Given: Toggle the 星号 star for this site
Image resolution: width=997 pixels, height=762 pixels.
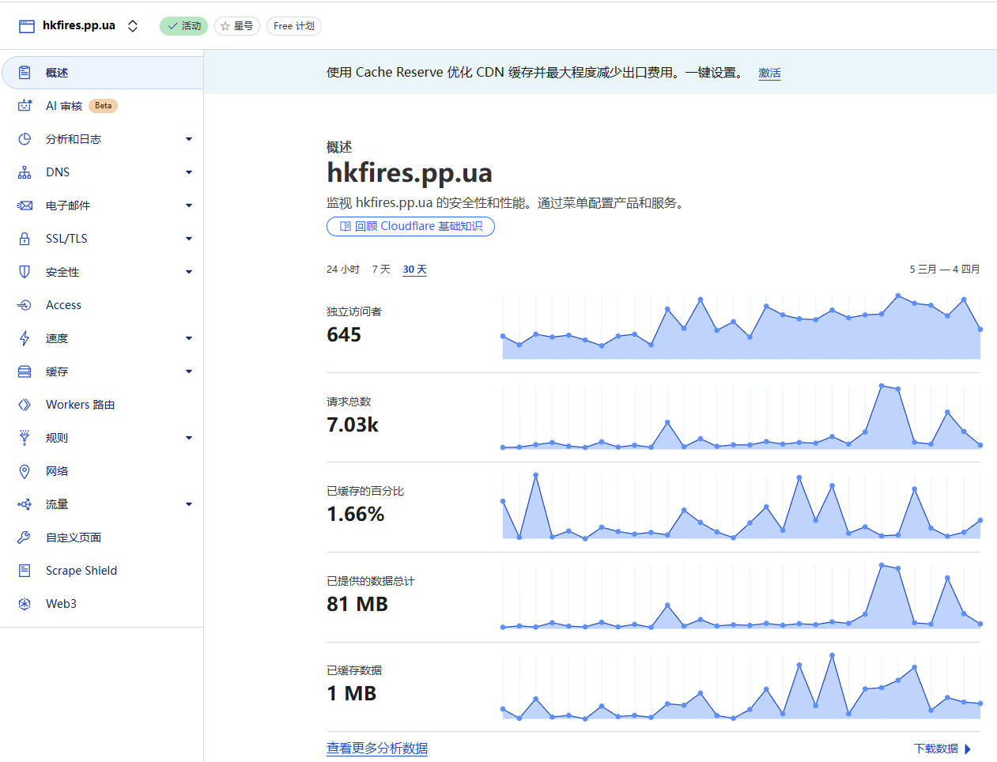Looking at the screenshot, I should click(x=236, y=25).
